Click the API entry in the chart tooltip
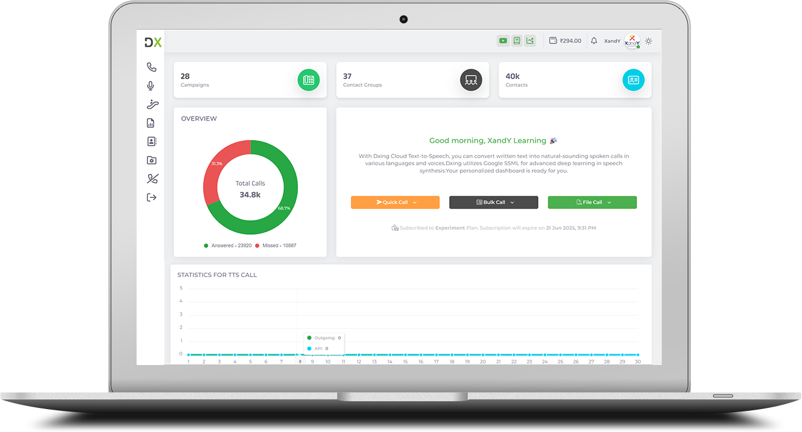 click(x=318, y=349)
